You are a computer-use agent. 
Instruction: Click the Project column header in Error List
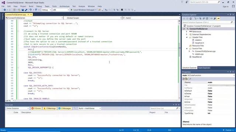tap(152, 113)
